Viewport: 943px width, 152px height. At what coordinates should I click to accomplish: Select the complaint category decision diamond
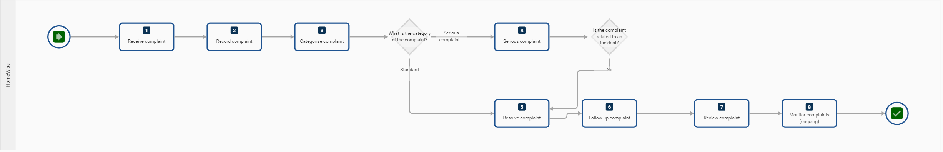(x=409, y=37)
